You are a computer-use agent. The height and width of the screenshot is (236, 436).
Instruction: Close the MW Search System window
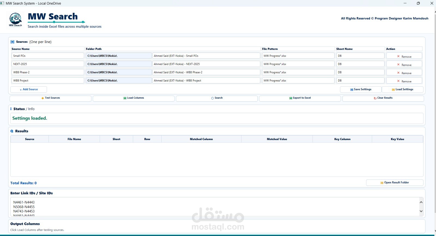point(432,3)
